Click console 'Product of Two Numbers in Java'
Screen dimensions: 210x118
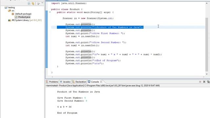pyautogui.click(x=78, y=92)
